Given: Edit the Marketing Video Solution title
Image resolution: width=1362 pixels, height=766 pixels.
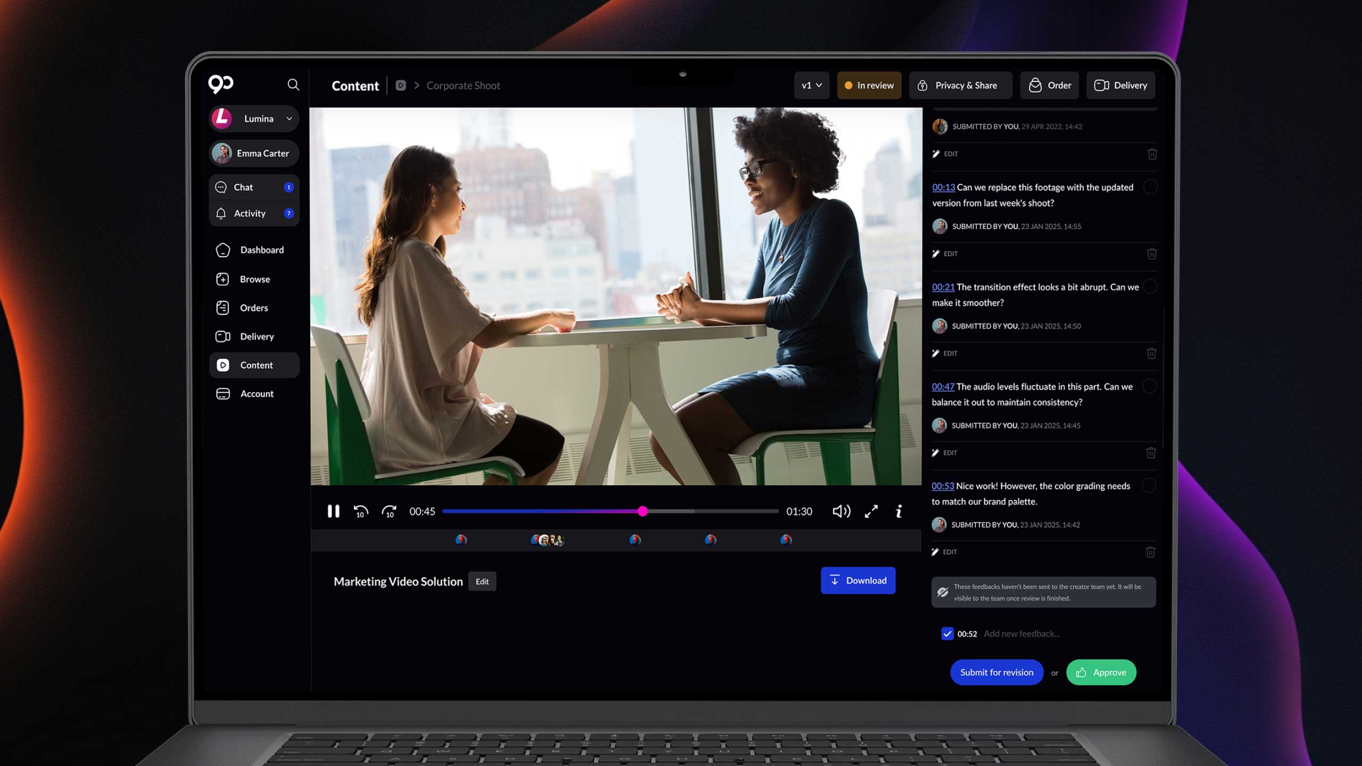Looking at the screenshot, I should point(482,581).
